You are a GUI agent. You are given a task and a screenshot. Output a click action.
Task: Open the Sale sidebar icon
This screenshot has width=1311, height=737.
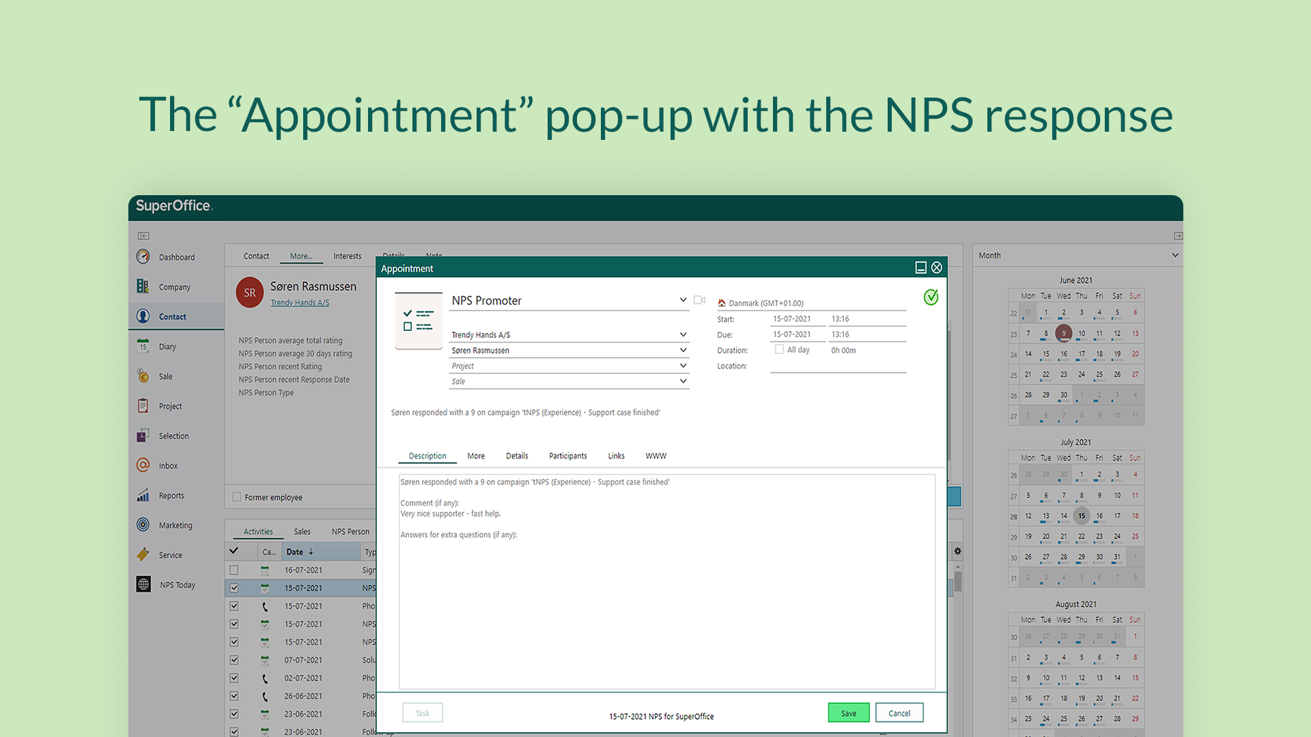143,376
